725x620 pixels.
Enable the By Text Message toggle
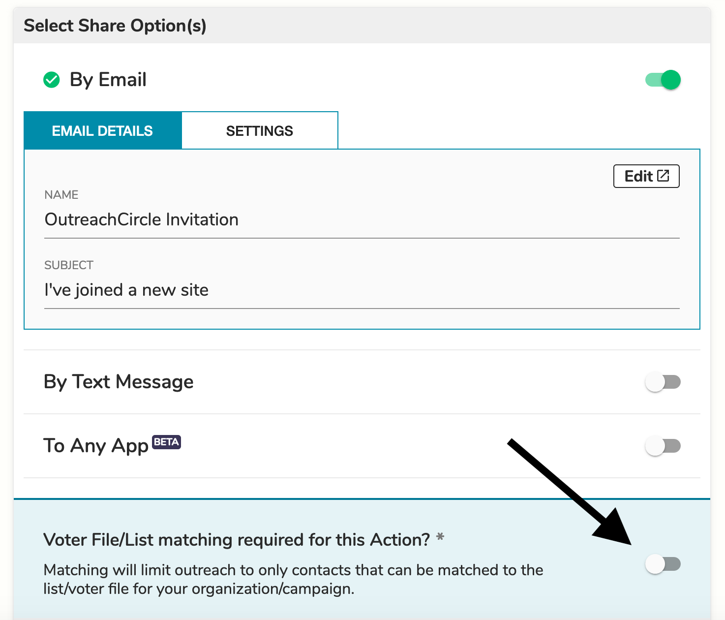[663, 382]
